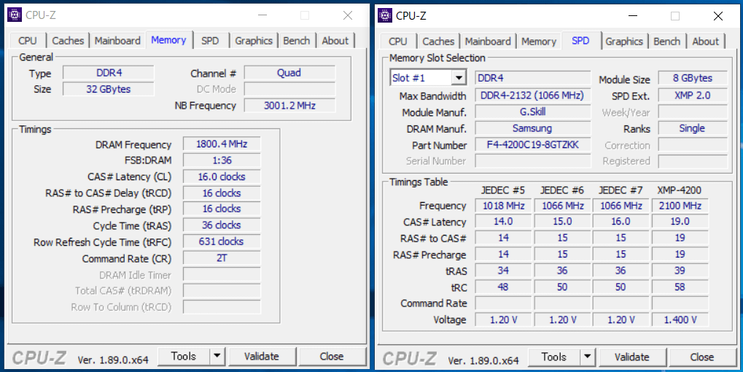Click the Module Manuf. G.Skill value
The width and height of the screenshot is (743, 372).
(x=532, y=112)
